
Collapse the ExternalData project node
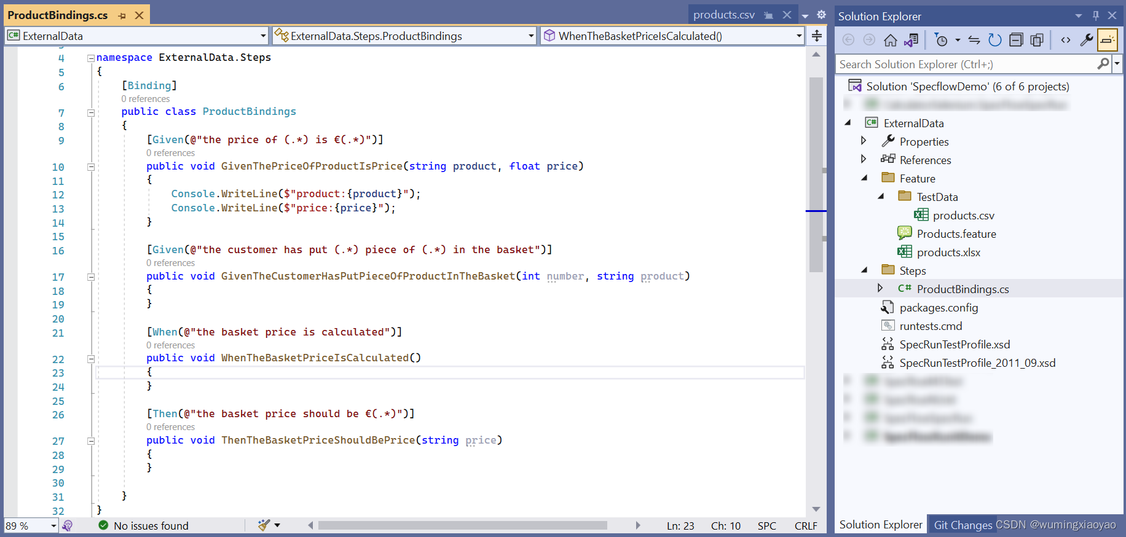848,122
